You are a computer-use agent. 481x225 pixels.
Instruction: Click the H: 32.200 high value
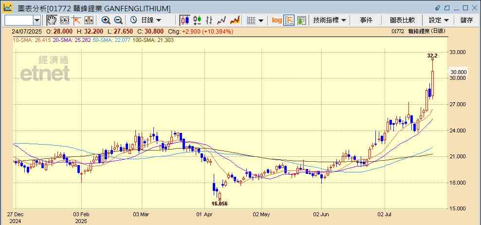tap(90, 31)
